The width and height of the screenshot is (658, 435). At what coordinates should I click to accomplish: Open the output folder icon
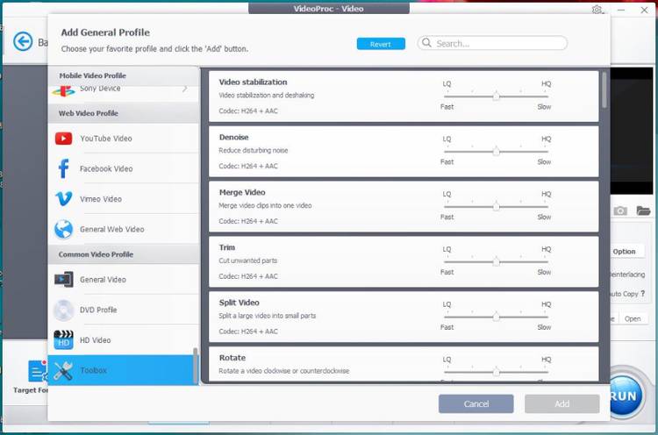coord(643,210)
